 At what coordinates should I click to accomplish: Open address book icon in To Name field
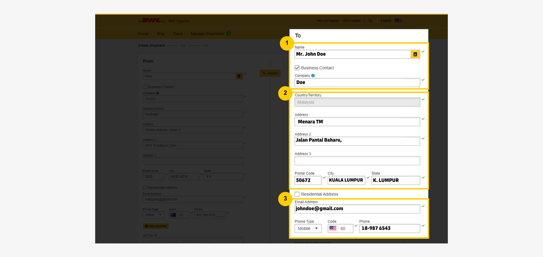tap(415, 54)
